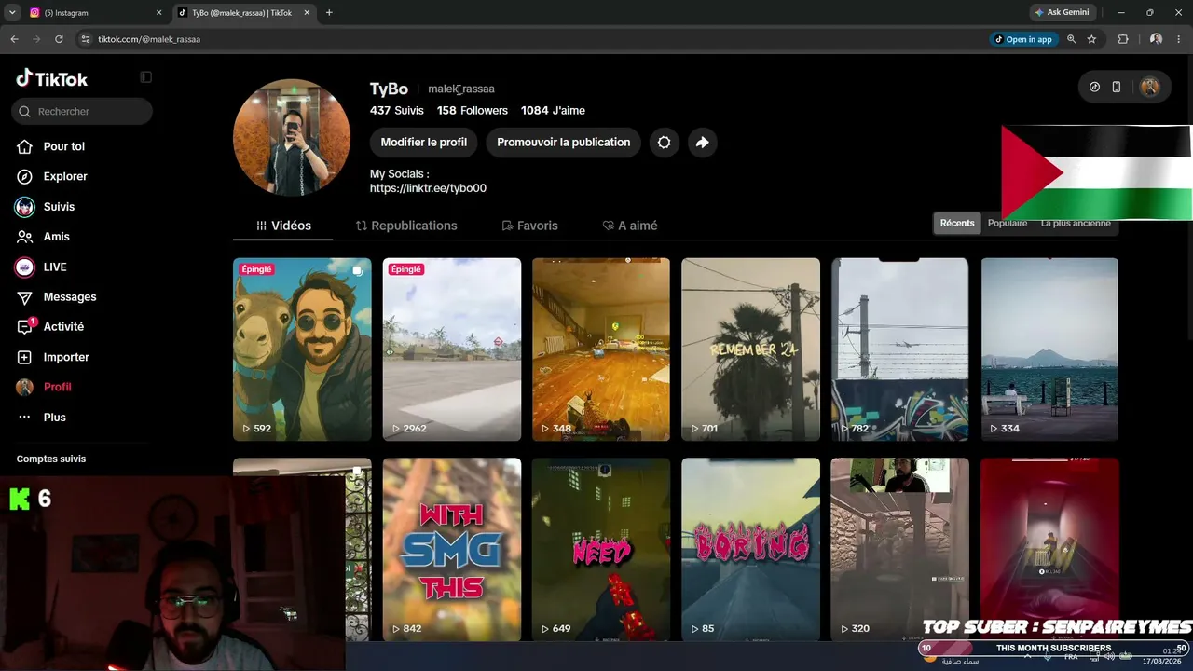Go back with the browser back arrow
The height and width of the screenshot is (671, 1193).
[x=14, y=39]
